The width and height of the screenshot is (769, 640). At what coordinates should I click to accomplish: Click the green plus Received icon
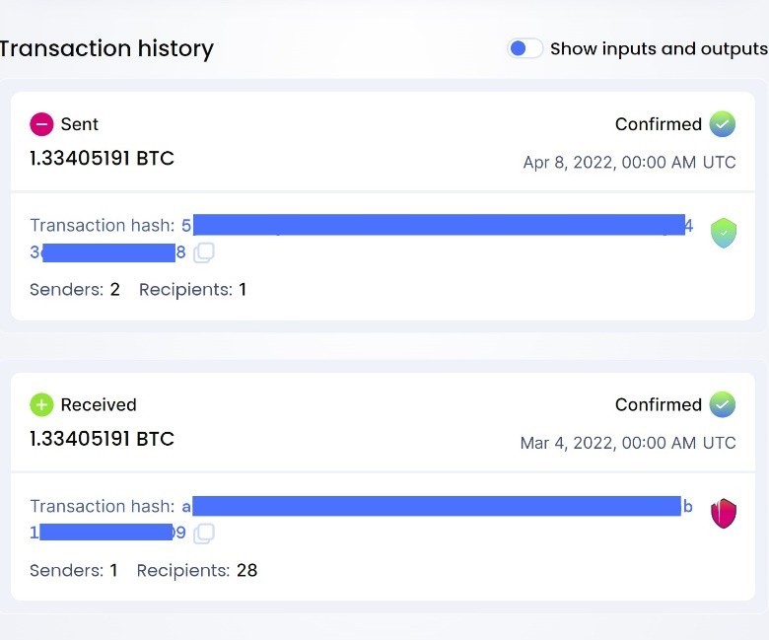(41, 404)
